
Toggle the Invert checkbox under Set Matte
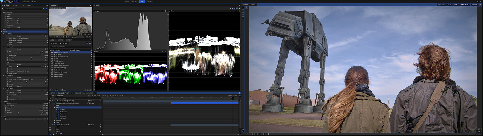tap(47, 45)
